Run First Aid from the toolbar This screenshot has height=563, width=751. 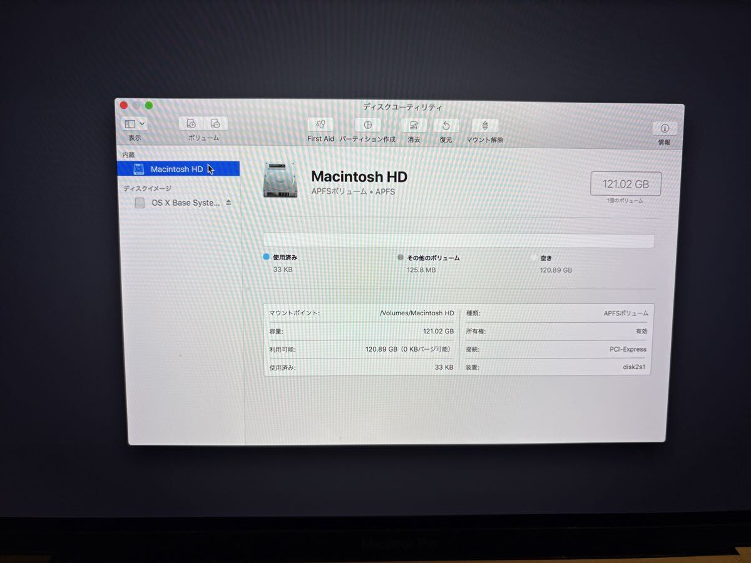coord(320,125)
